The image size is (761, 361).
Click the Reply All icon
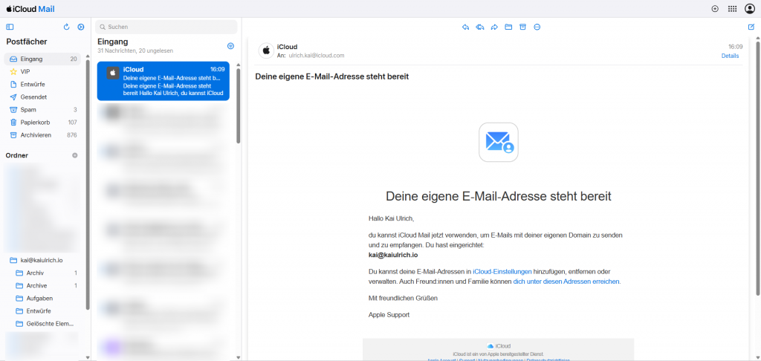pos(480,27)
